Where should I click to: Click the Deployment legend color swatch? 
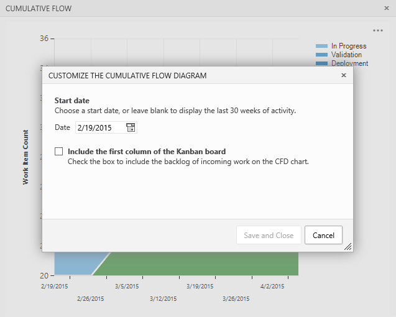click(x=321, y=63)
